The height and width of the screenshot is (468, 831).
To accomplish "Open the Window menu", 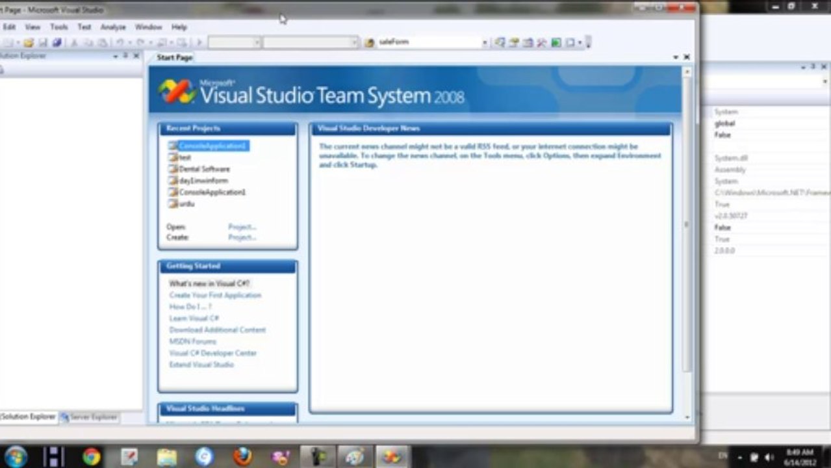I will click(148, 27).
